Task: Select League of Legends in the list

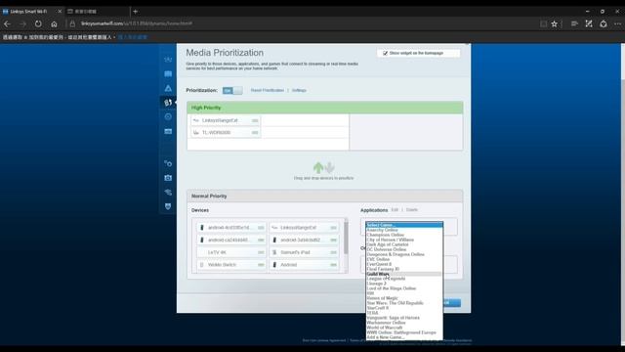Action: pos(403,279)
